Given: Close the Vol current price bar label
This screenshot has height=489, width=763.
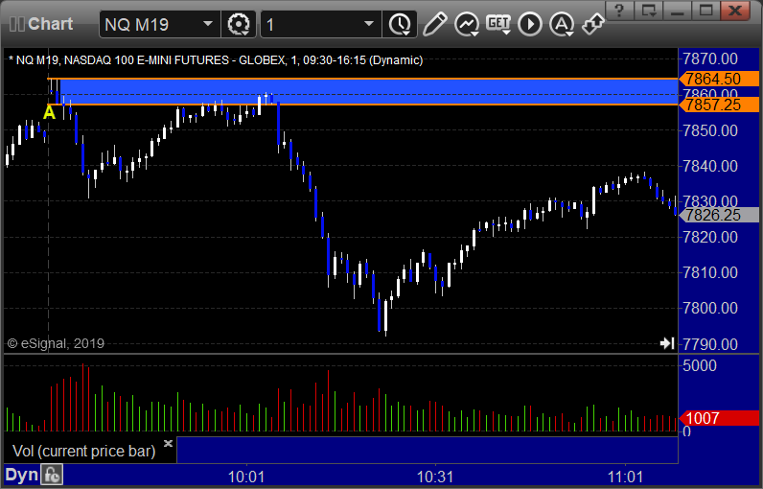Looking at the screenshot, I should (x=168, y=443).
